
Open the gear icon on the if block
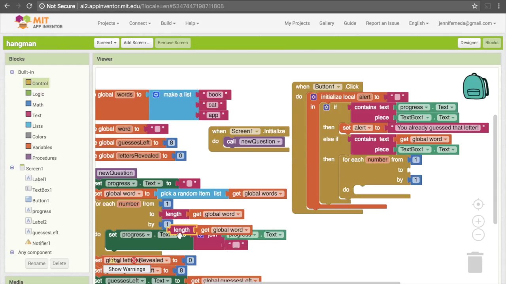(326, 107)
